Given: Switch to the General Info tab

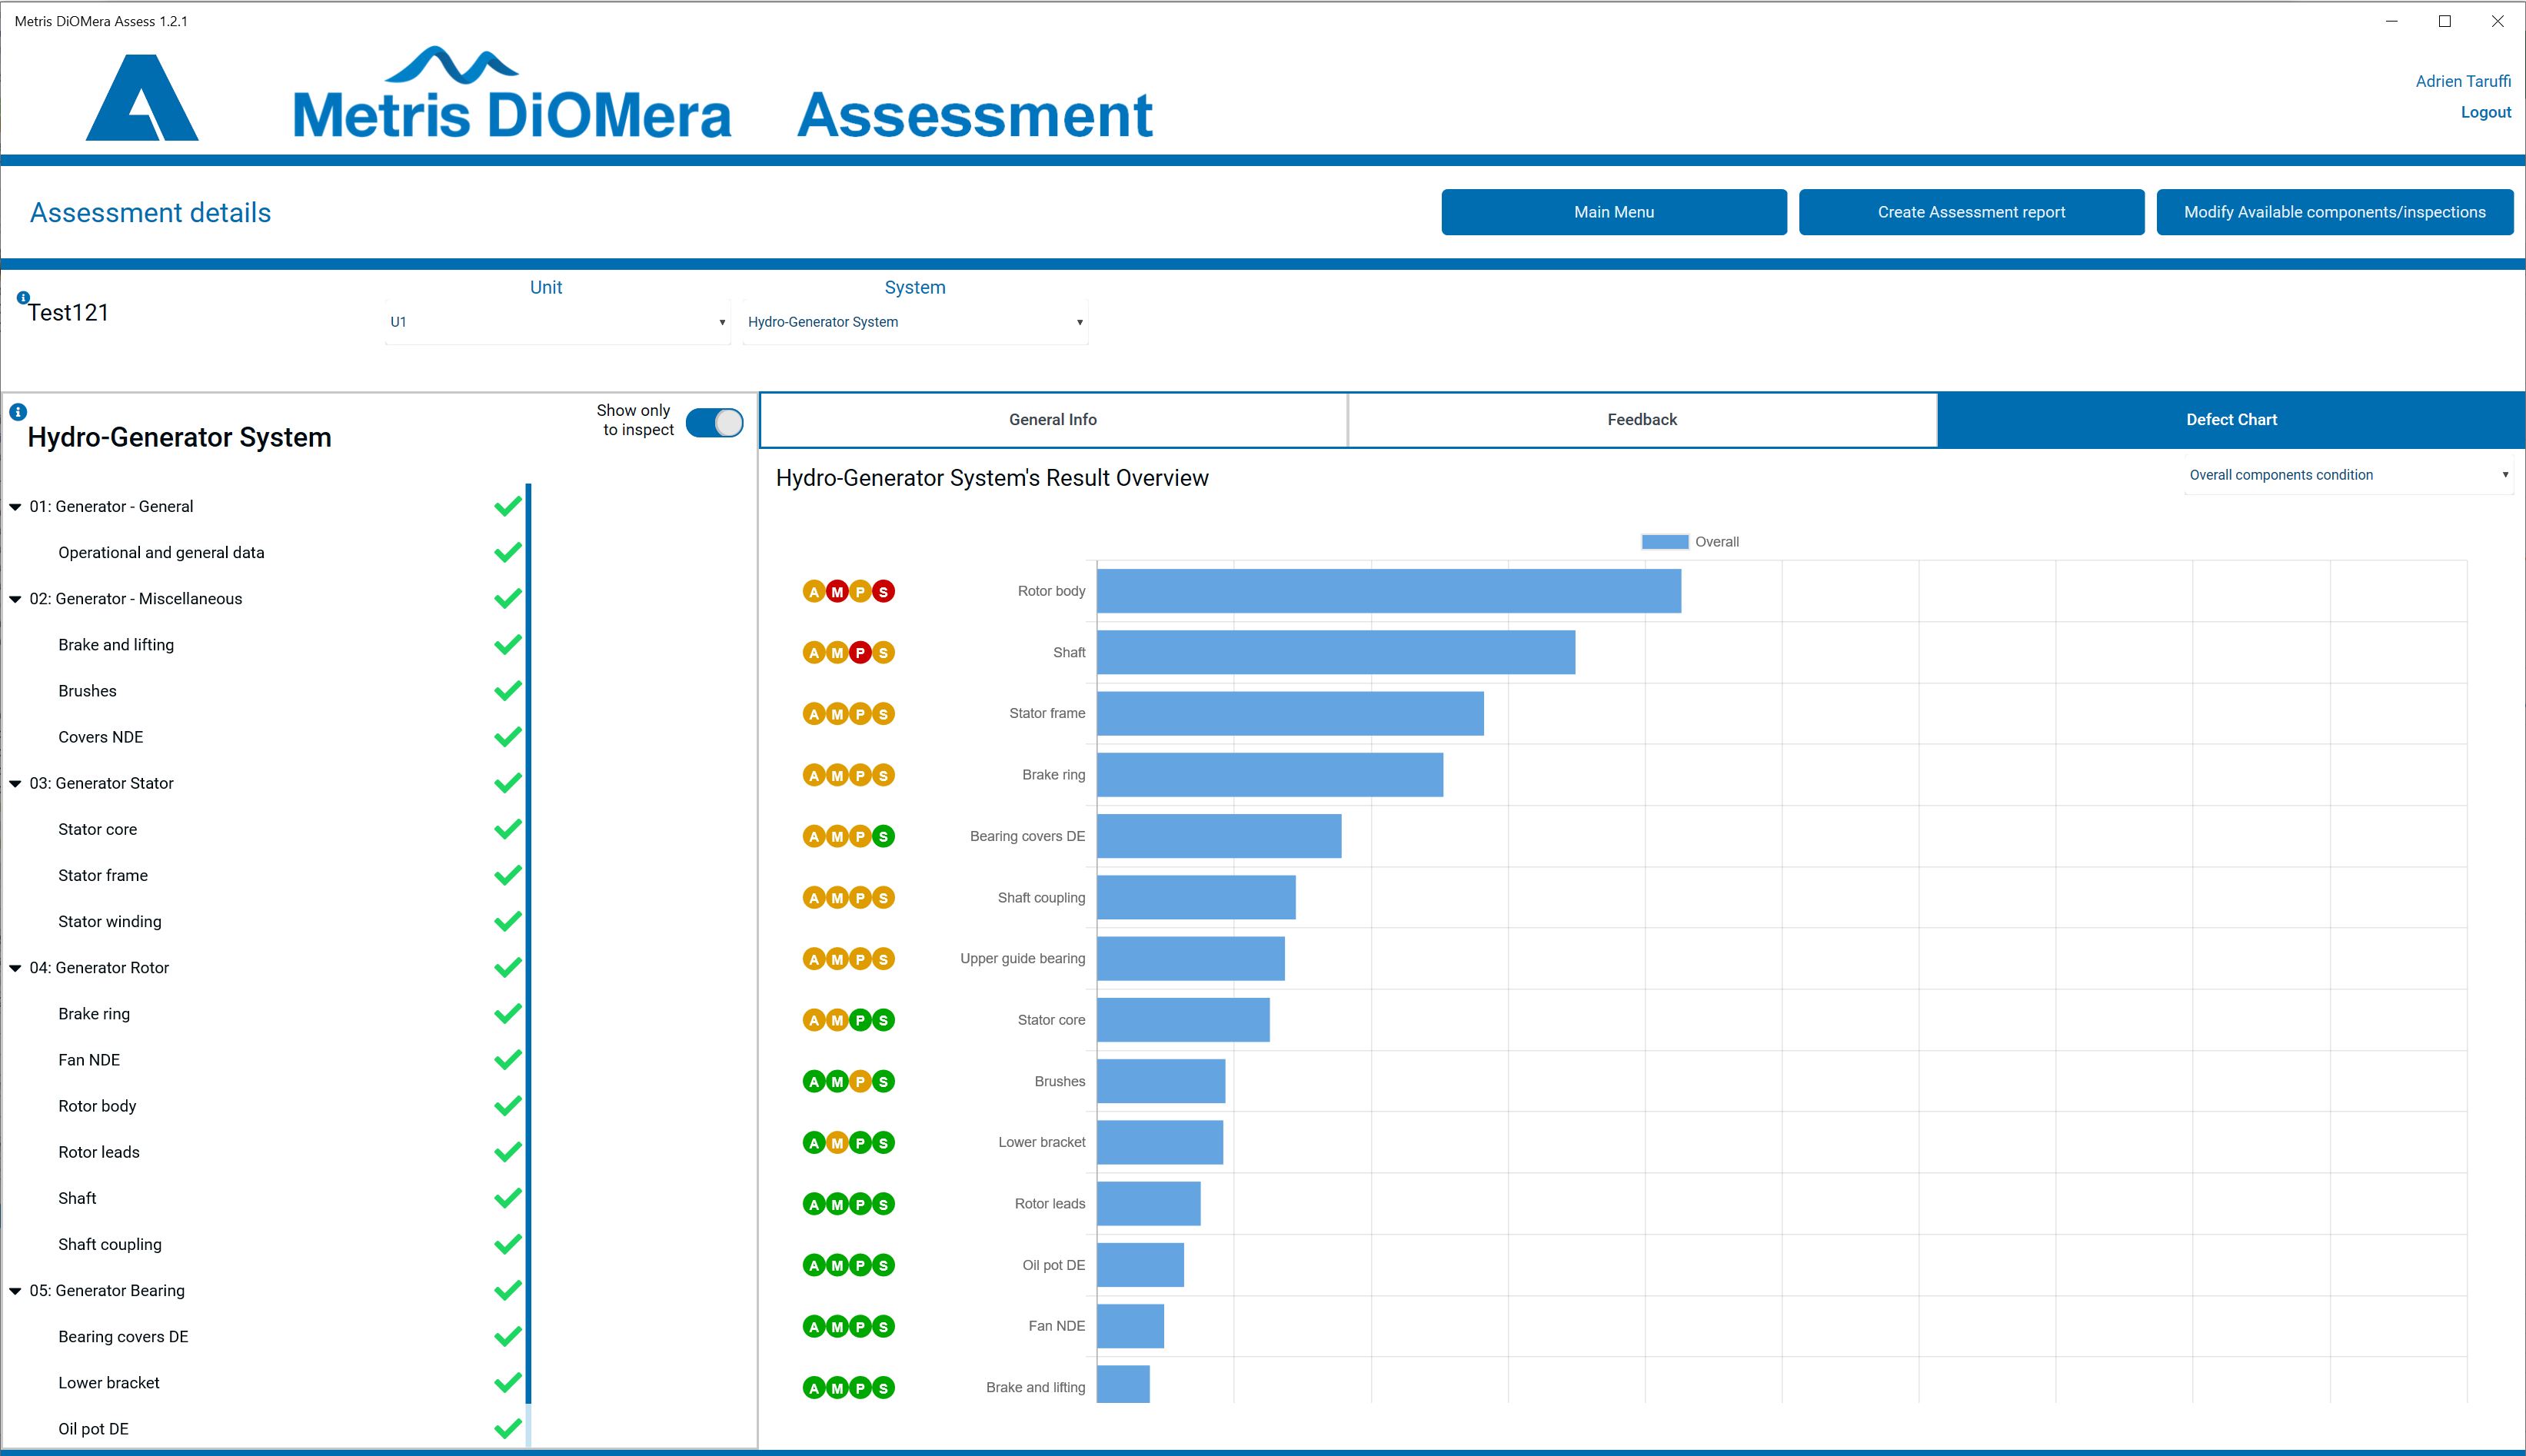Looking at the screenshot, I should coord(1053,420).
